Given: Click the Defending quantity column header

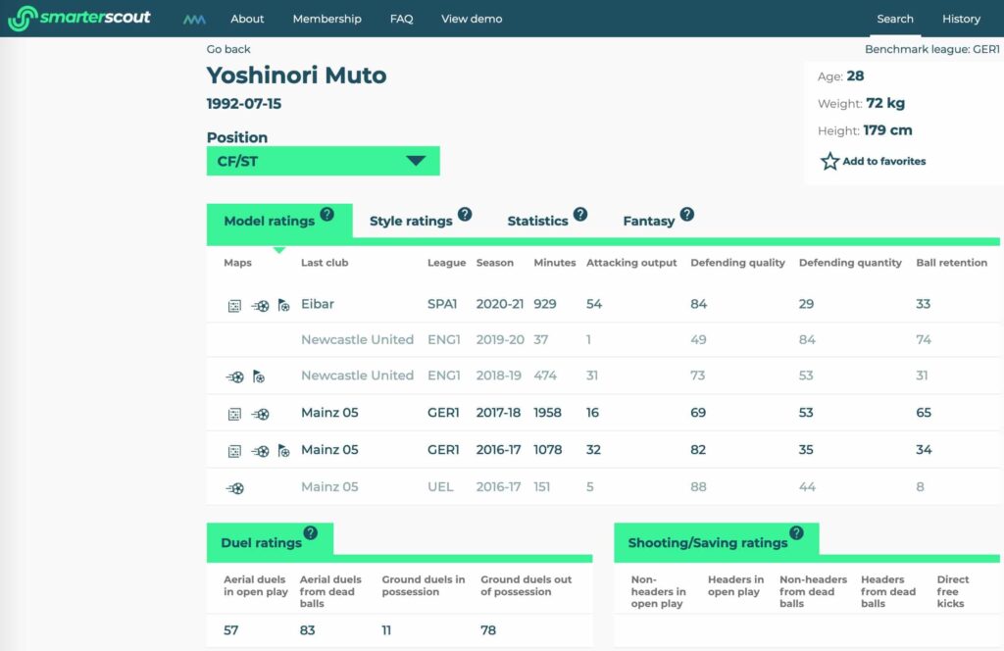Looking at the screenshot, I should 850,263.
